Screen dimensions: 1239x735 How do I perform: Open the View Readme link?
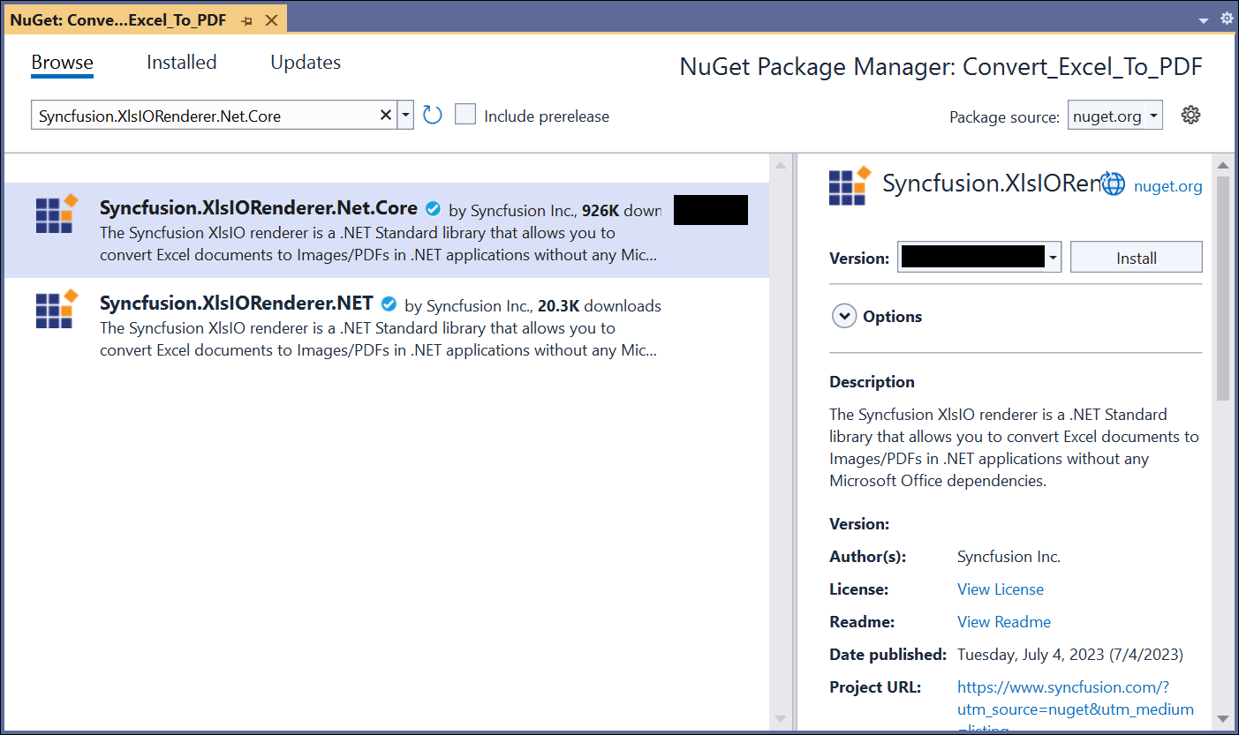click(x=1003, y=622)
